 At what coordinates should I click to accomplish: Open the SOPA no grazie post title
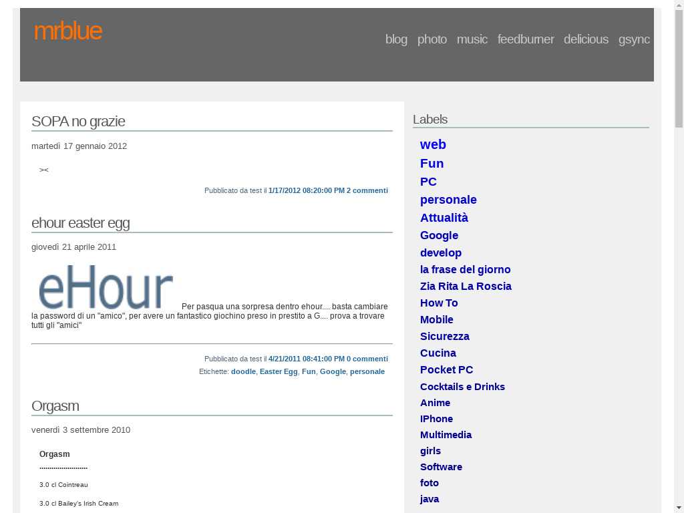click(x=78, y=121)
